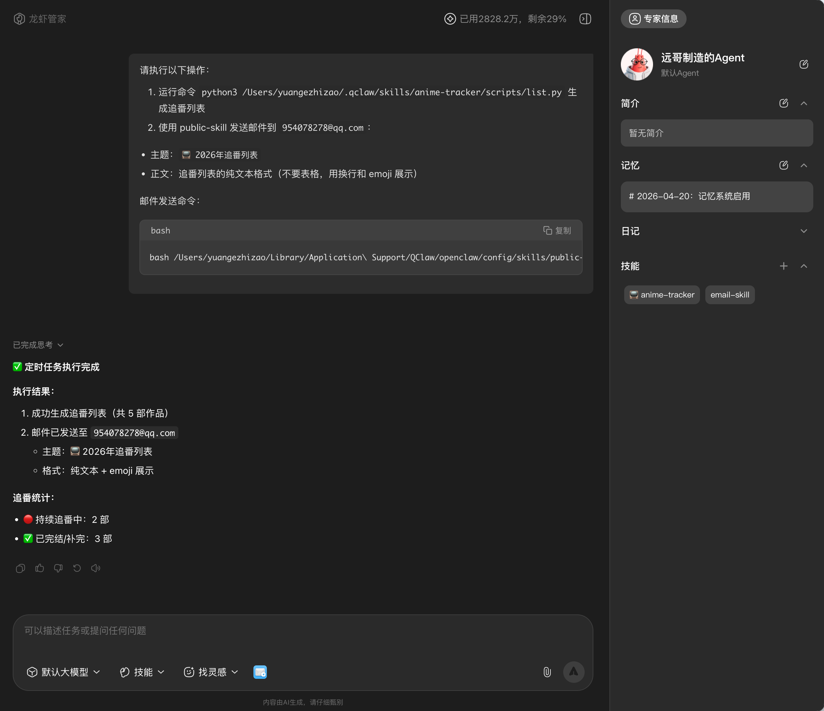
Task: Play response aloud with speaker icon
Action: (96, 568)
